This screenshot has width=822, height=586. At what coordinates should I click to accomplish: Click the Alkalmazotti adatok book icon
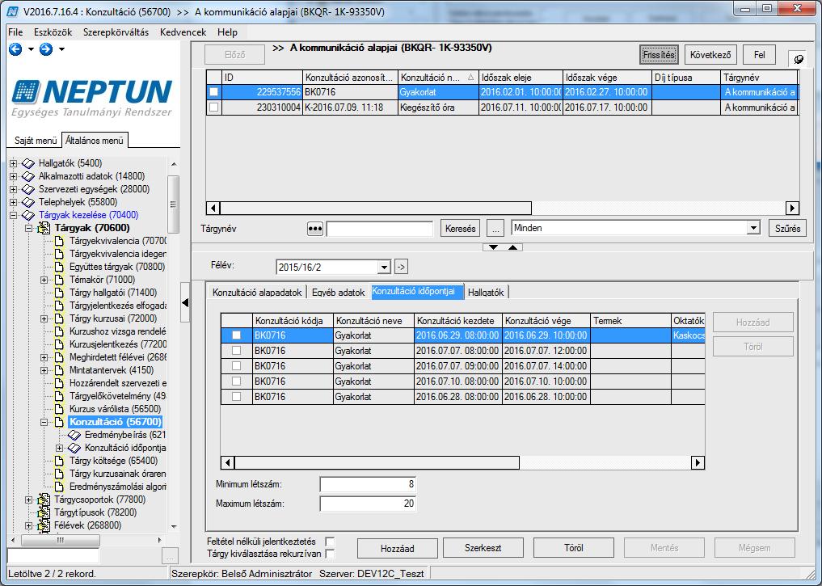(x=28, y=176)
